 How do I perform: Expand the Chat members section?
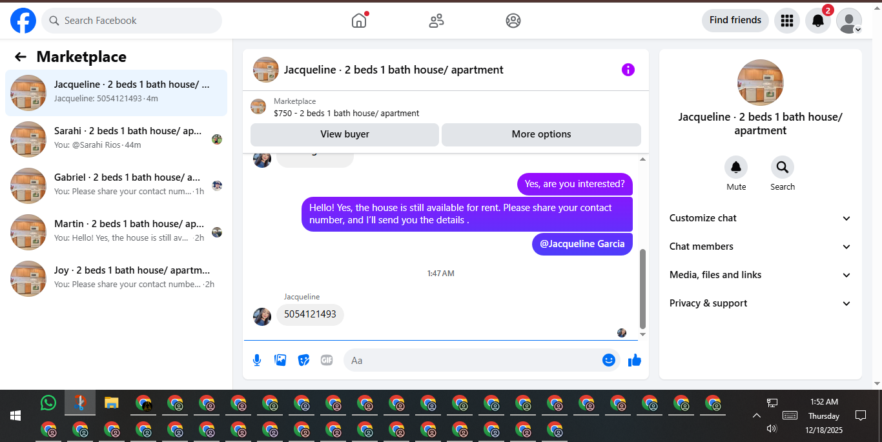761,246
